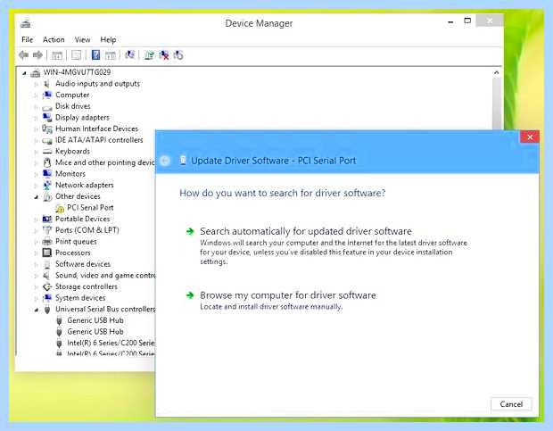Select the Portable Devices tree item
The width and height of the screenshot is (553, 431).
tap(83, 219)
